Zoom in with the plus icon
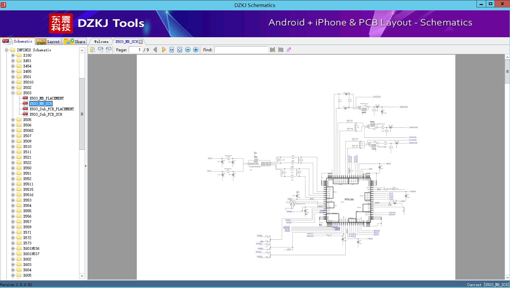The image size is (510, 288). [x=196, y=50]
